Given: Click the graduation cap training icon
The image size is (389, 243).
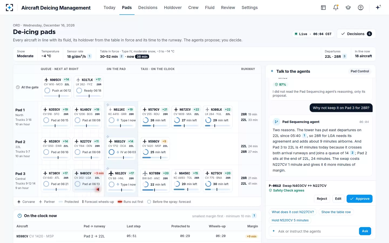Looking at the screenshot, I should tap(348, 8).
